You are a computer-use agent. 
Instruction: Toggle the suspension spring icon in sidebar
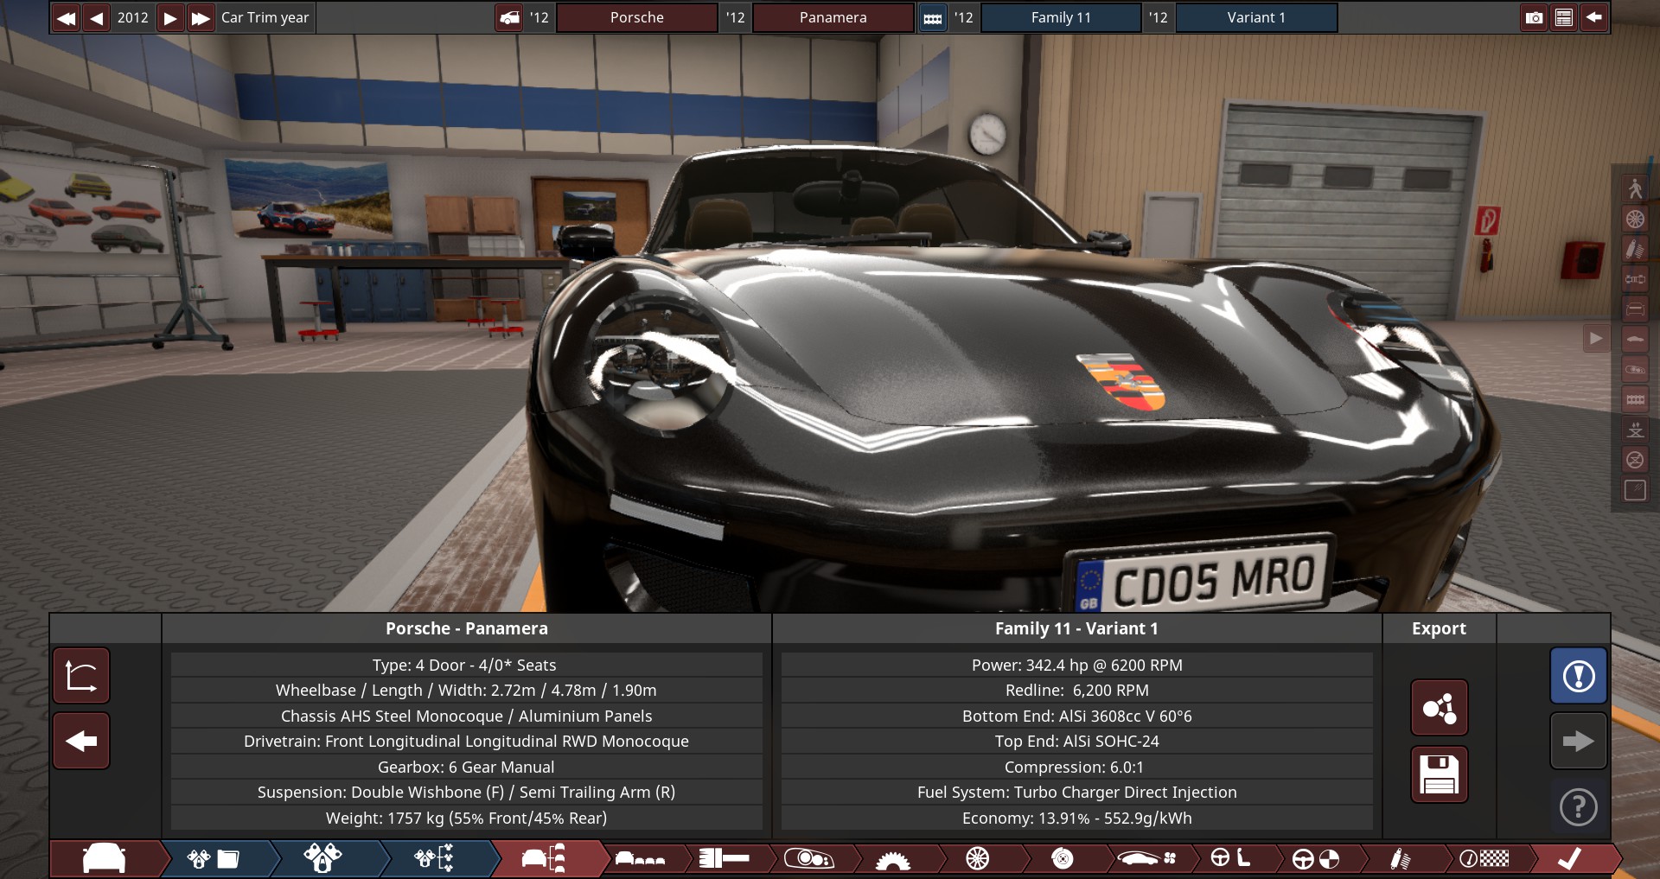coord(1635,249)
